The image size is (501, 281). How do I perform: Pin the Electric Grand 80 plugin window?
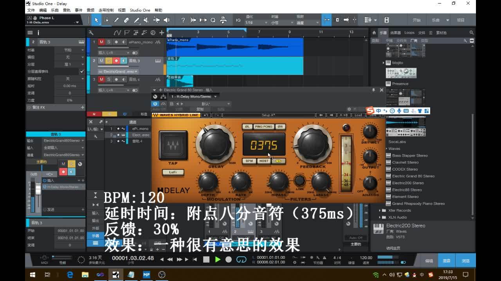click(x=373, y=90)
